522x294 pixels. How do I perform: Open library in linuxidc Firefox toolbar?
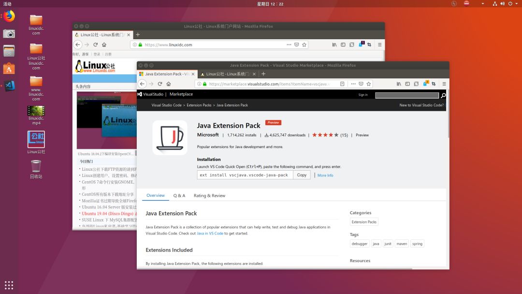point(334,44)
